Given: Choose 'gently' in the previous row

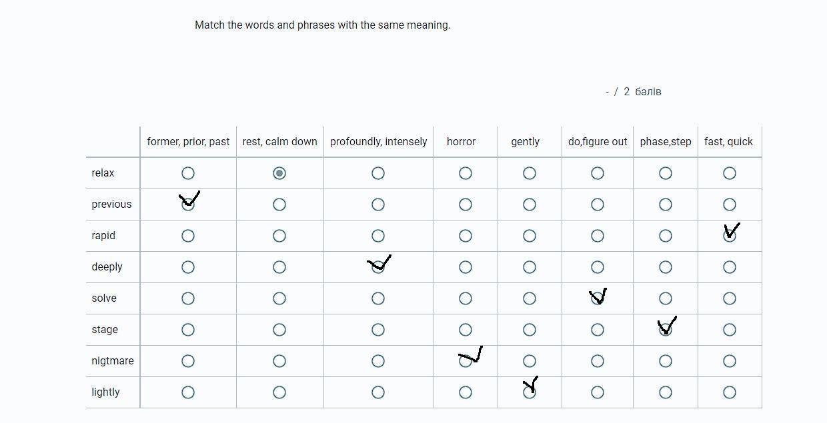Looking at the screenshot, I should [530, 205].
